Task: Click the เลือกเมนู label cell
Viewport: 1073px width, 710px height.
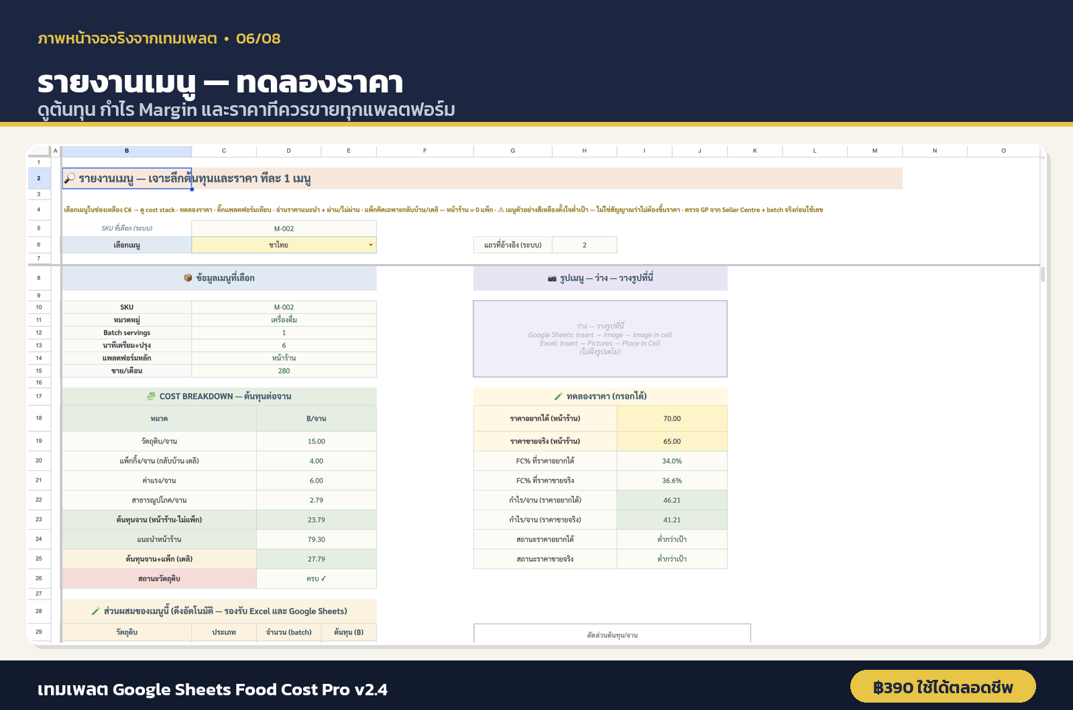Action: pos(127,245)
